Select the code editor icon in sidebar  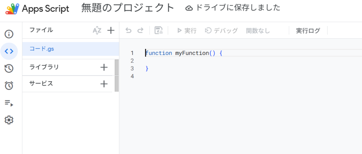click(x=9, y=51)
